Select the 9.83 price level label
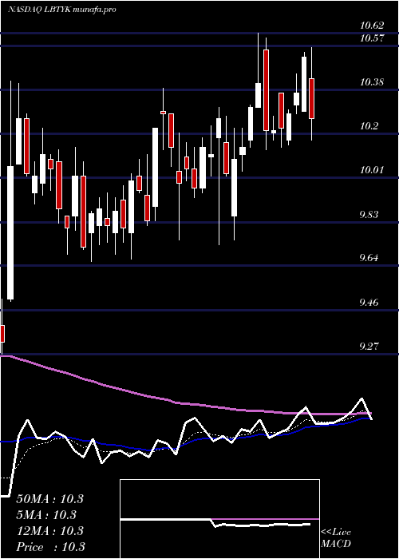This screenshot has width=399, height=559. coord(370,215)
